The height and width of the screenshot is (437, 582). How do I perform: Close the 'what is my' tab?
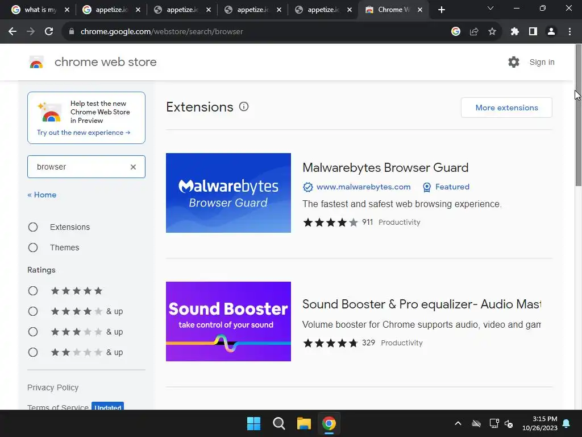click(67, 10)
